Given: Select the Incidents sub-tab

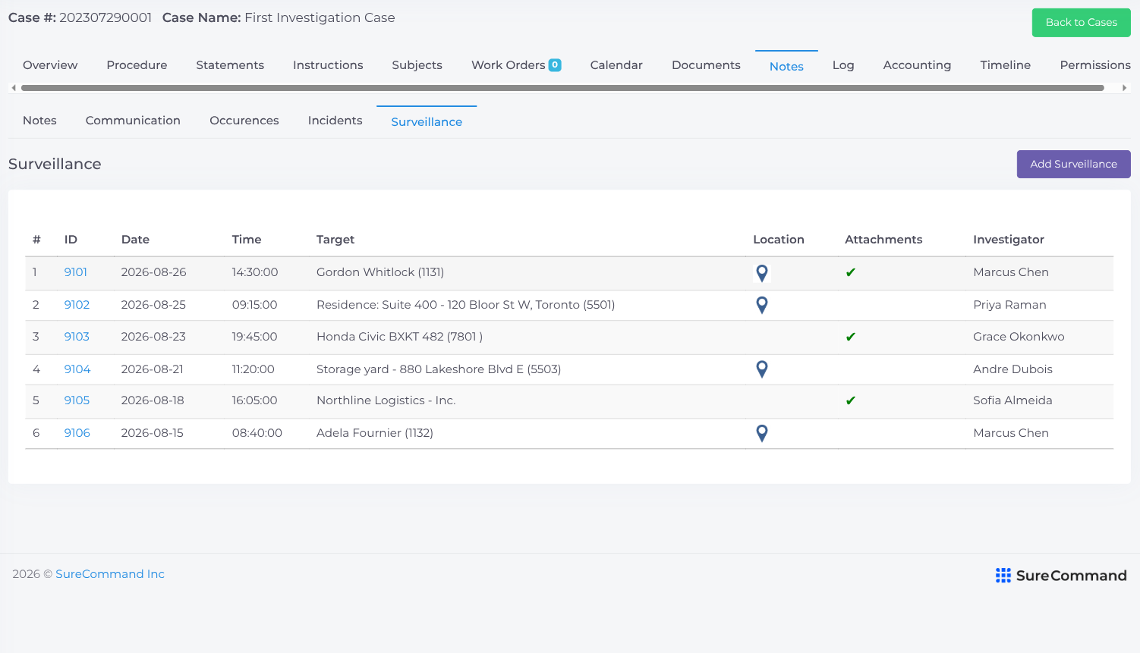Looking at the screenshot, I should (x=335, y=121).
